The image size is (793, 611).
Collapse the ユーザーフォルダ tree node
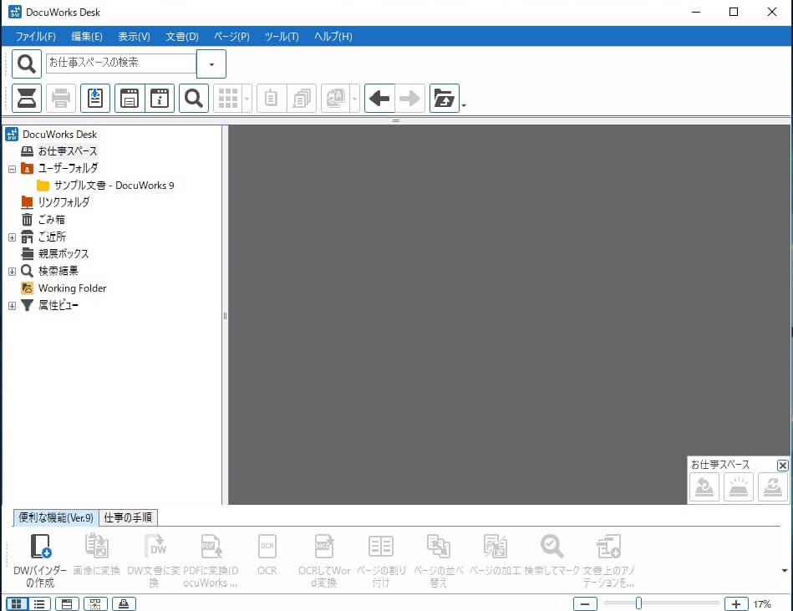pos(12,168)
